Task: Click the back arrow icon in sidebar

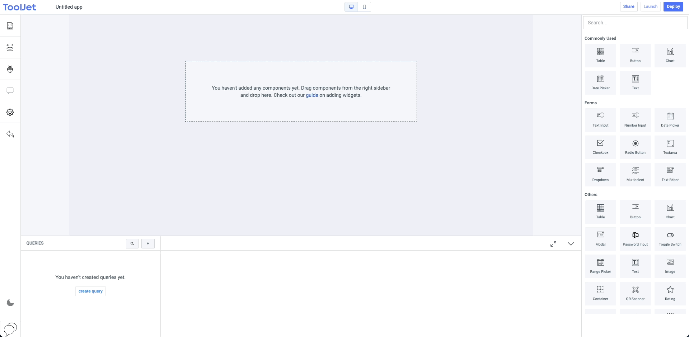Action: pos(10,134)
